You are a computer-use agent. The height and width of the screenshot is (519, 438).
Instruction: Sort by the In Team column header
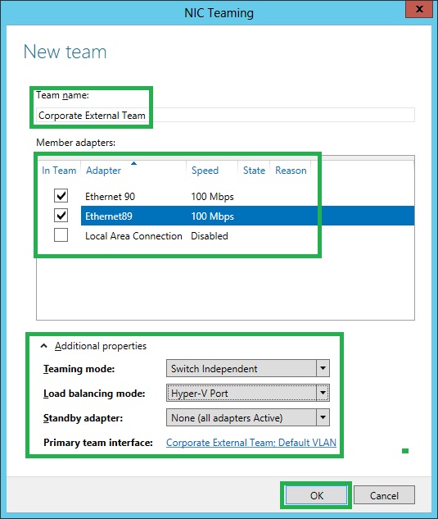59,171
